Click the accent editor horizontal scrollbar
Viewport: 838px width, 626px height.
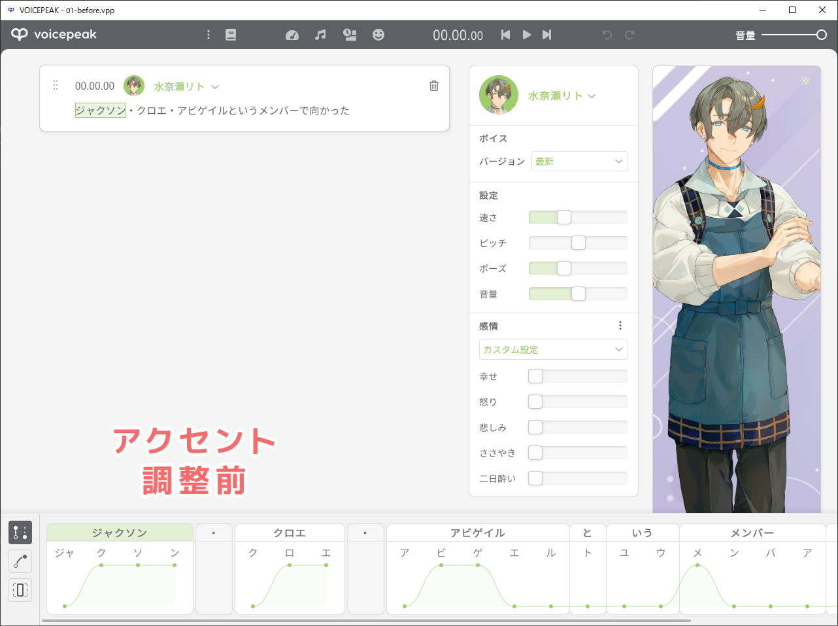366,621
